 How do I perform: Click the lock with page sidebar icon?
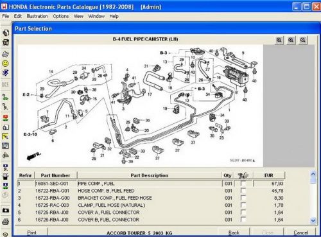click(6, 127)
